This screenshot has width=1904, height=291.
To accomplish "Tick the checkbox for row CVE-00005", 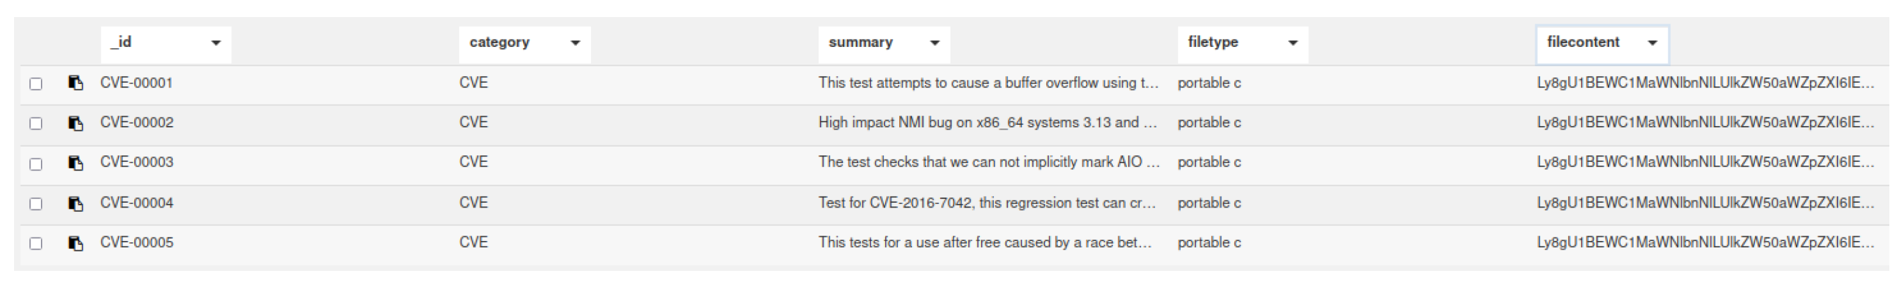I will point(35,243).
